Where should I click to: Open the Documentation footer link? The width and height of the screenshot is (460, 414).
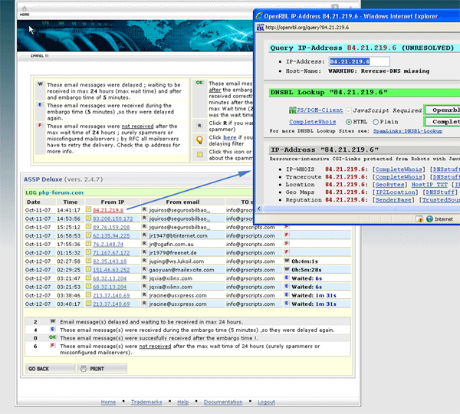(223, 402)
